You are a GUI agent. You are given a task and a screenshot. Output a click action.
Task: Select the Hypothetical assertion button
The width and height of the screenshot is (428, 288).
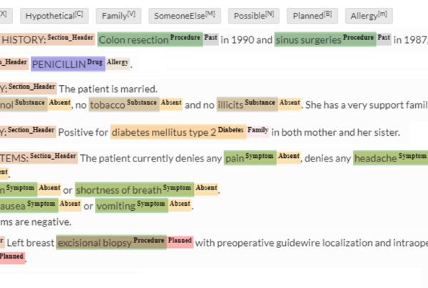point(54,16)
